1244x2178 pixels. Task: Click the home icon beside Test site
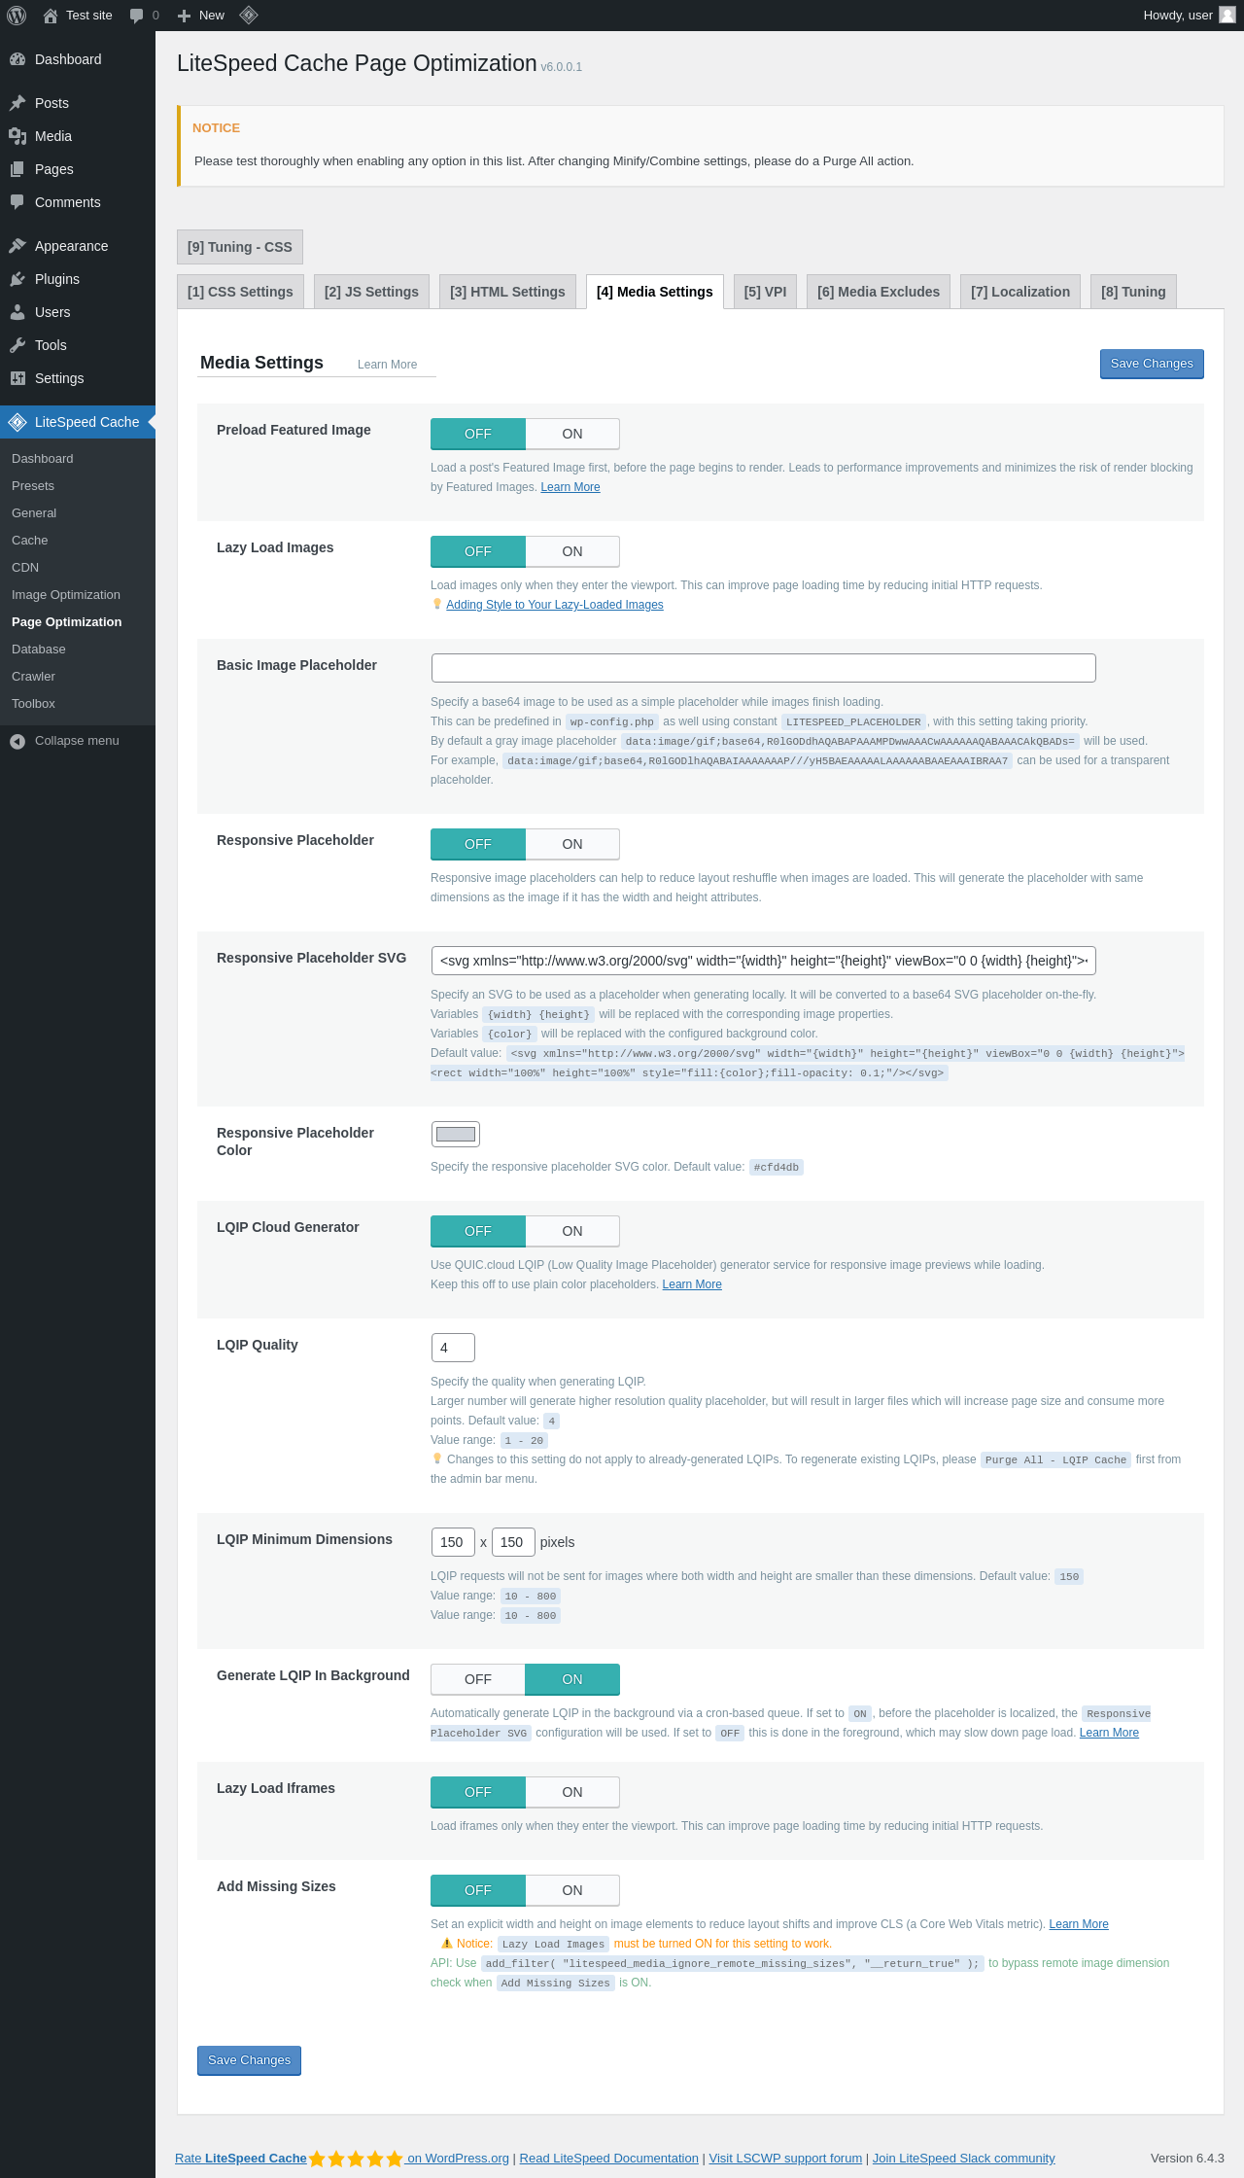51,16
